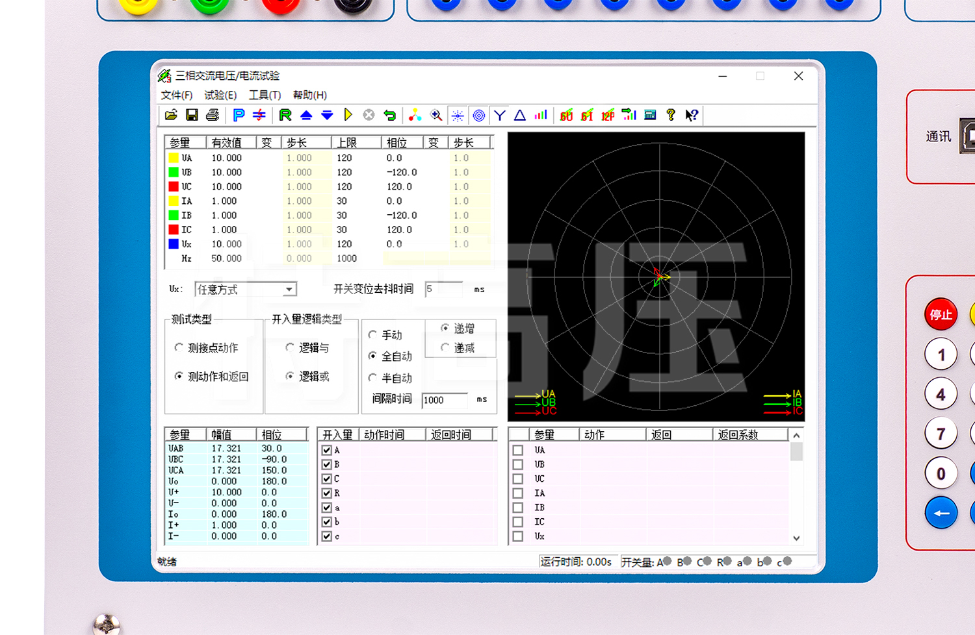The height and width of the screenshot is (635, 975).
Task: Uncheck the R input checkbox
Action: pyautogui.click(x=326, y=493)
